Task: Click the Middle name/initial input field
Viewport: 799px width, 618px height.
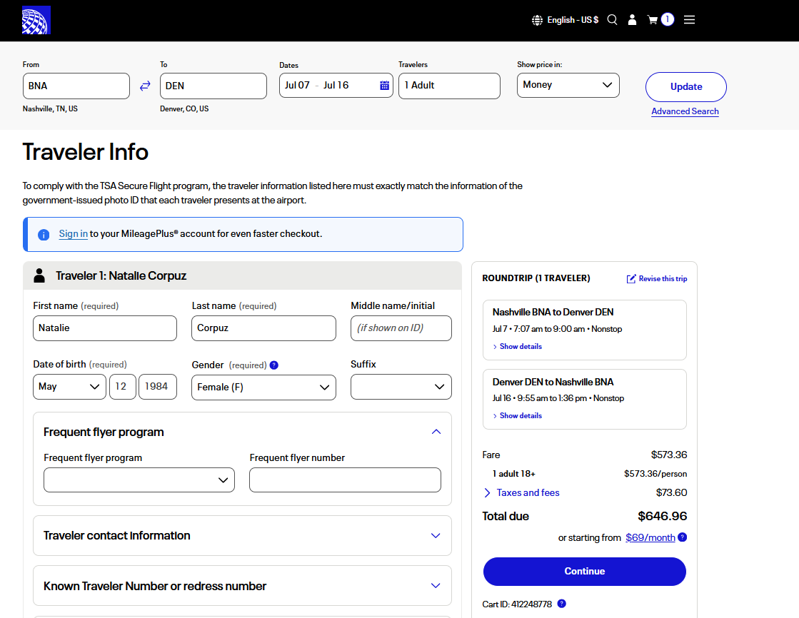Action: coord(401,328)
